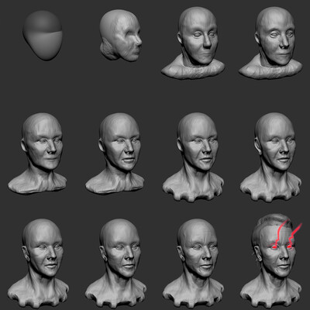Click the last bust in the middle row
Screen dimensions: 310x310
point(270,157)
